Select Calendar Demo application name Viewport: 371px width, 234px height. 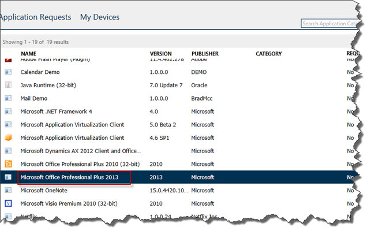40,72
